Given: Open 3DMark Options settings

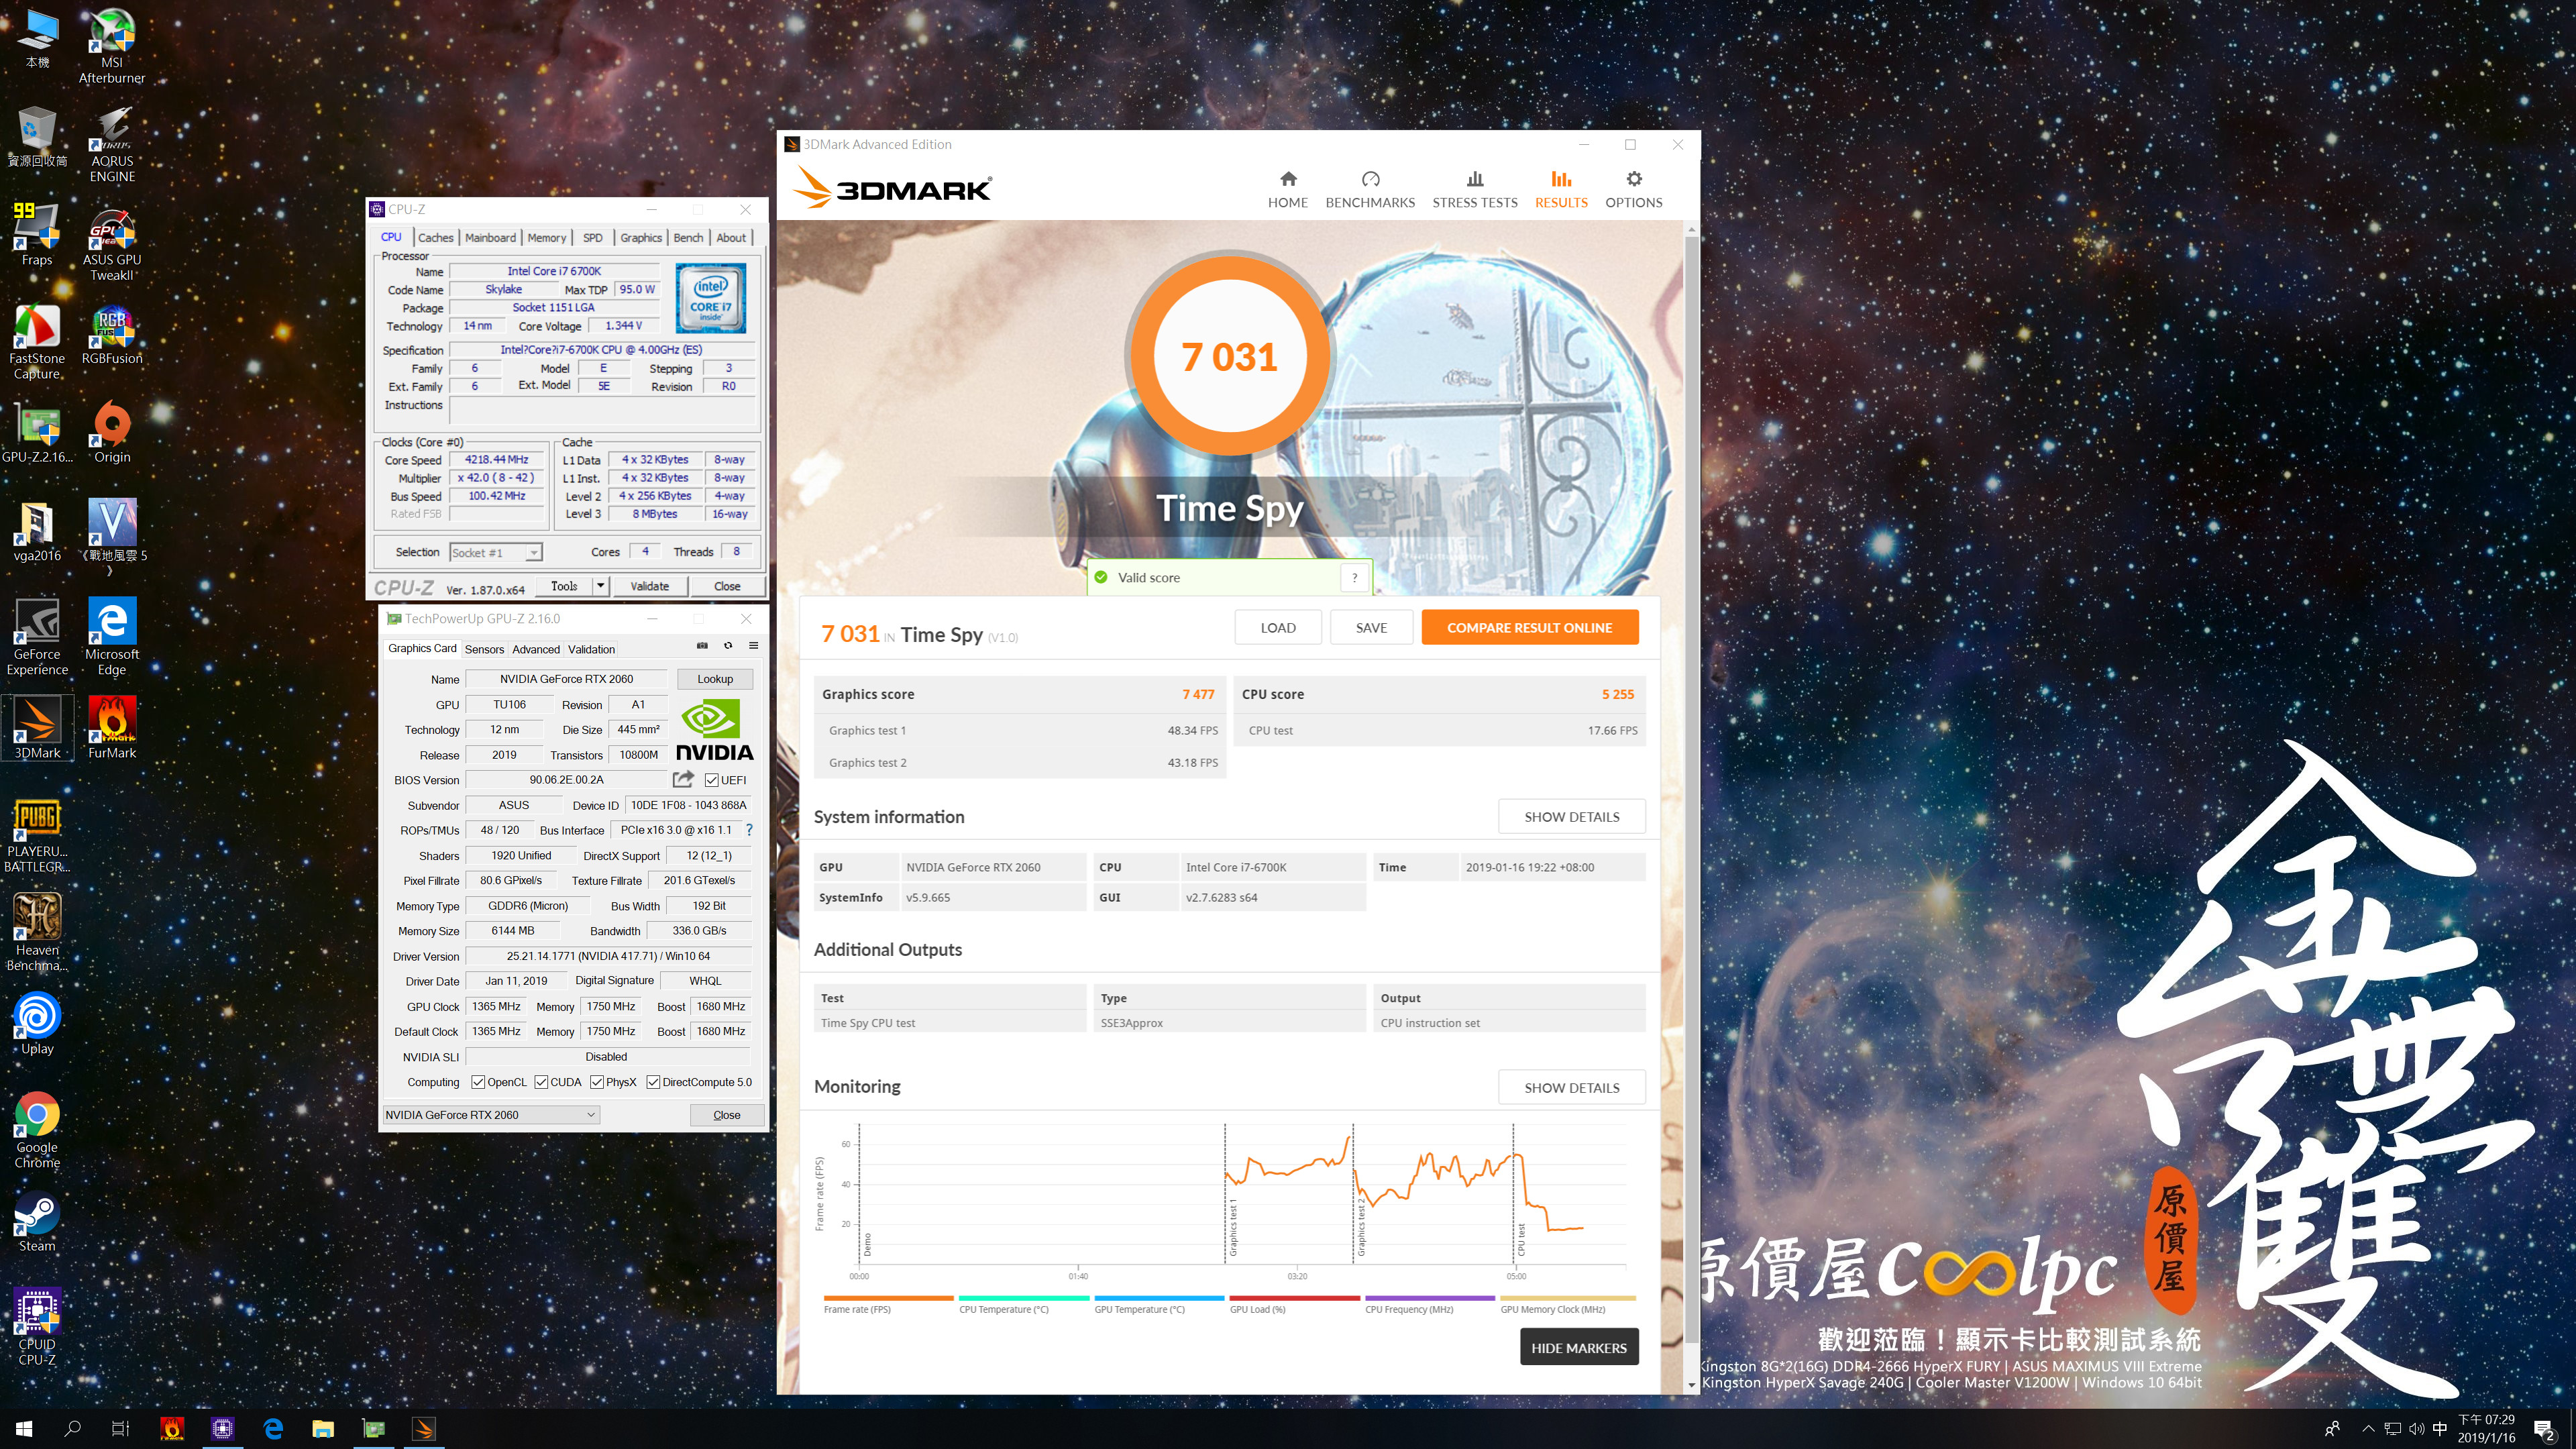Looking at the screenshot, I should pos(1634,189).
